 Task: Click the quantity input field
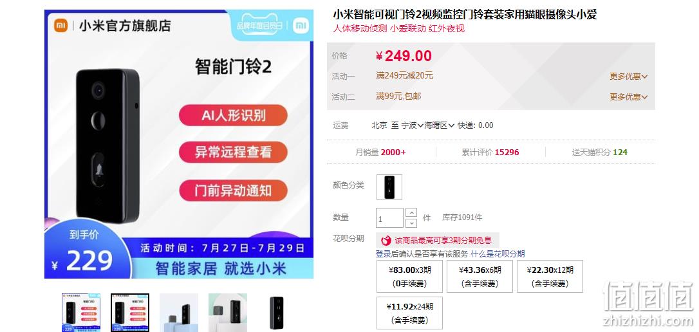click(389, 218)
